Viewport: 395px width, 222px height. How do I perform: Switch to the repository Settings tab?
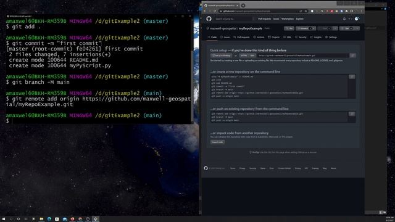(x=331, y=37)
